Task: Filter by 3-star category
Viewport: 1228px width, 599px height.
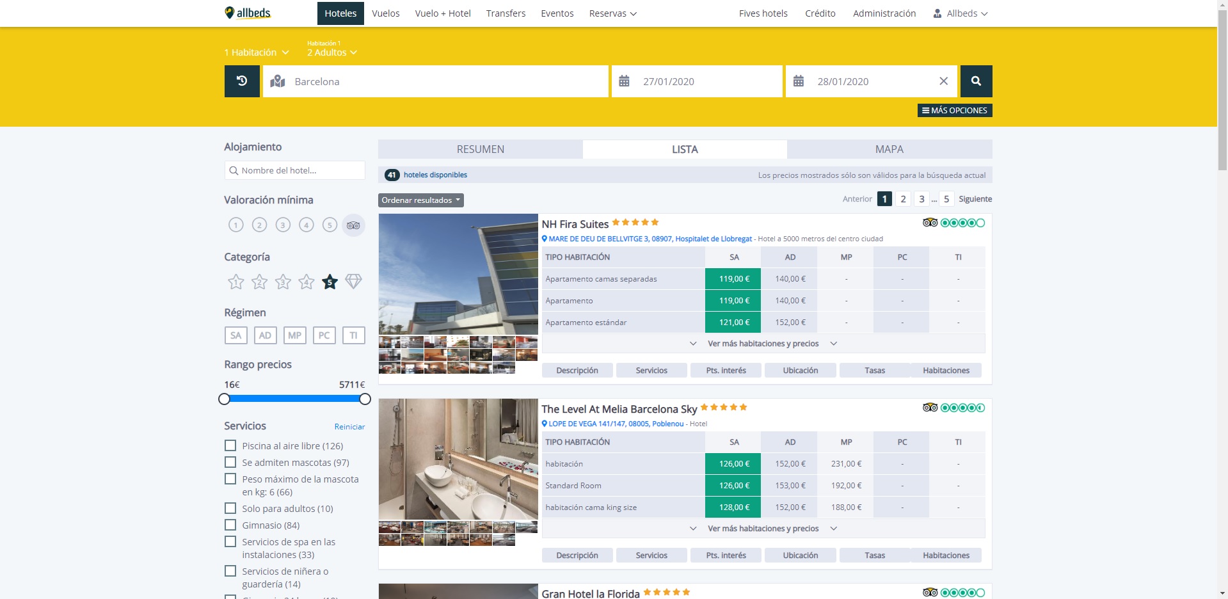Action: (283, 282)
